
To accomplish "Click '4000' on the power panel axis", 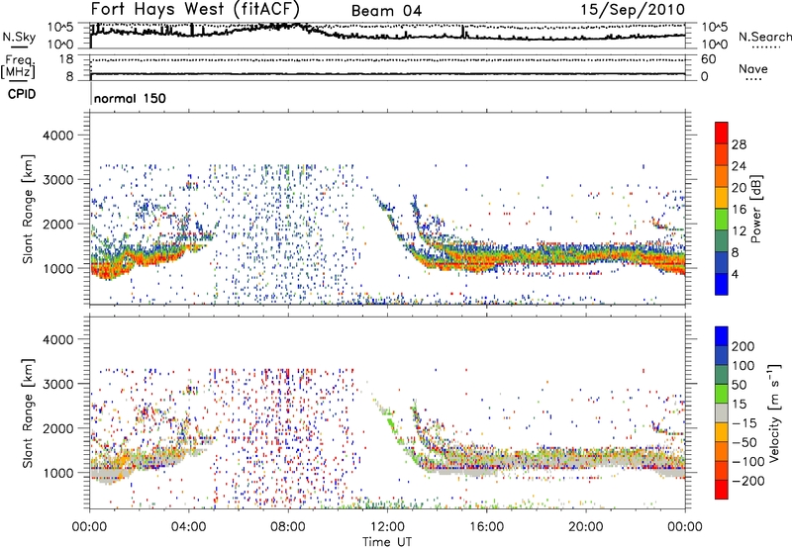I will [58, 136].
